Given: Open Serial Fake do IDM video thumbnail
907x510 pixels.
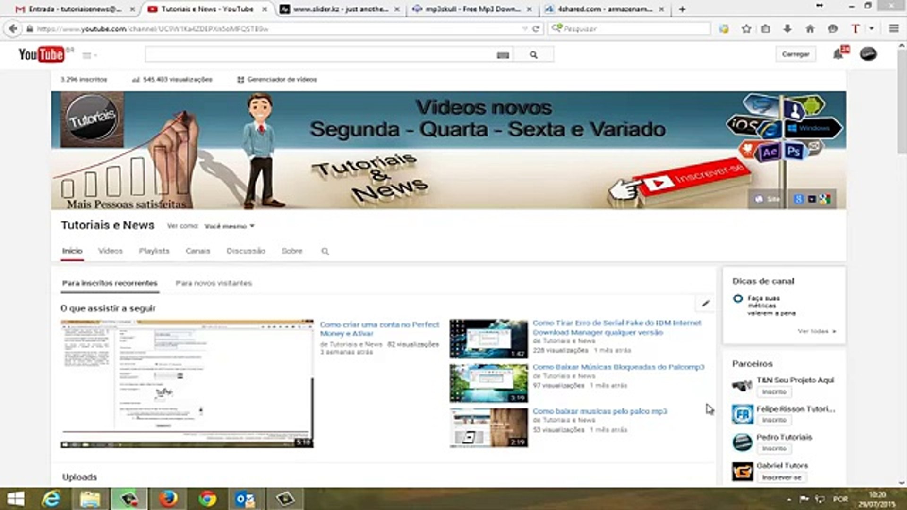Looking at the screenshot, I should (488, 339).
